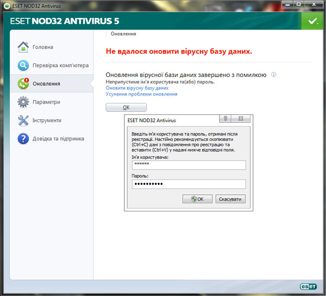Confirm credentials with dialog OK button
The image size is (326, 296).
point(198,199)
